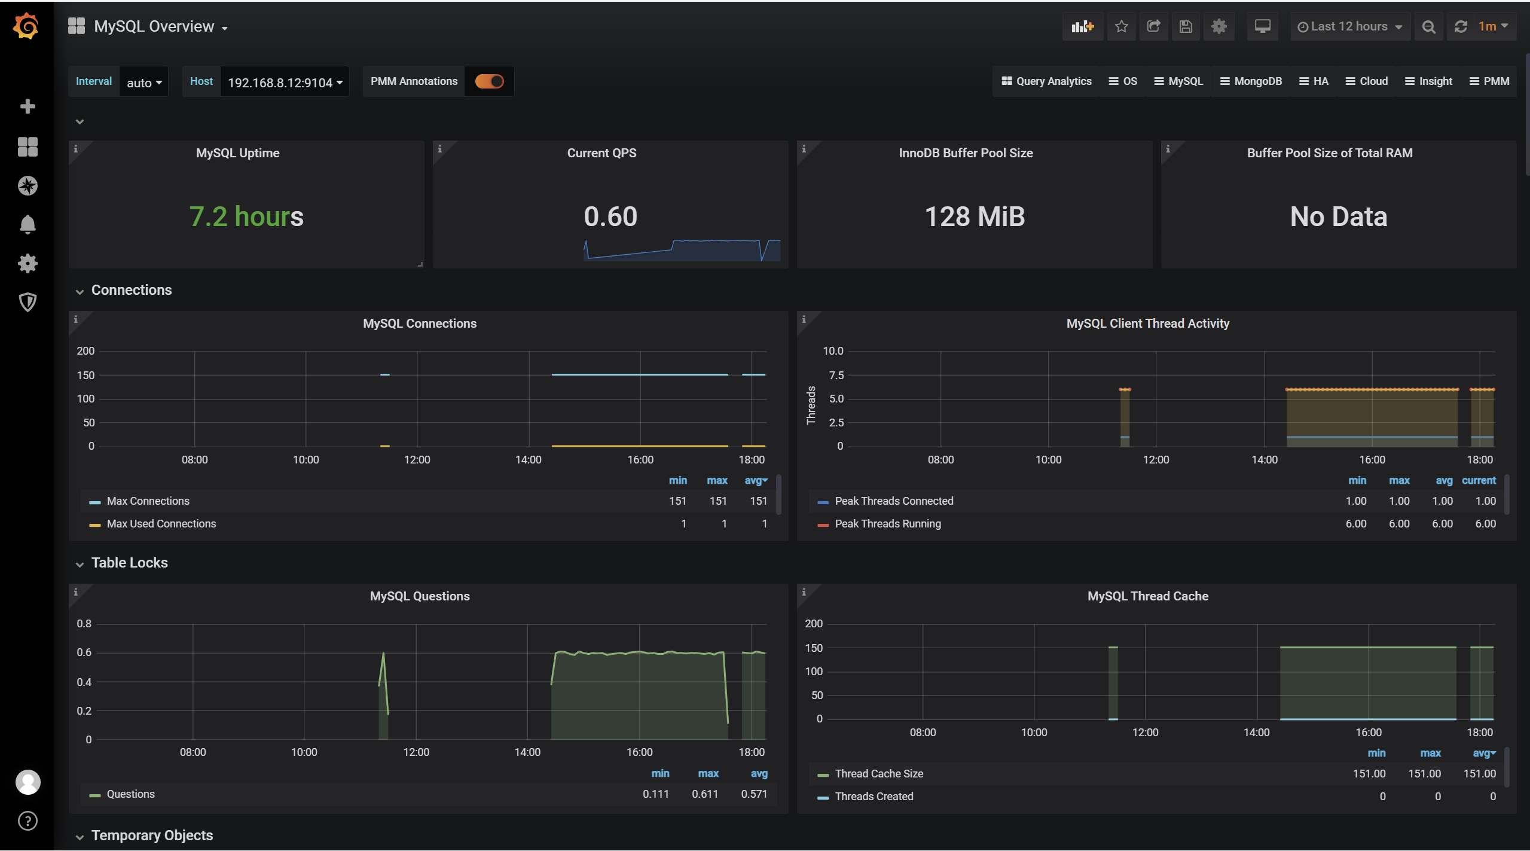The image size is (1530, 851).
Task: Click the Current QPS sparkline value
Action: click(x=610, y=216)
